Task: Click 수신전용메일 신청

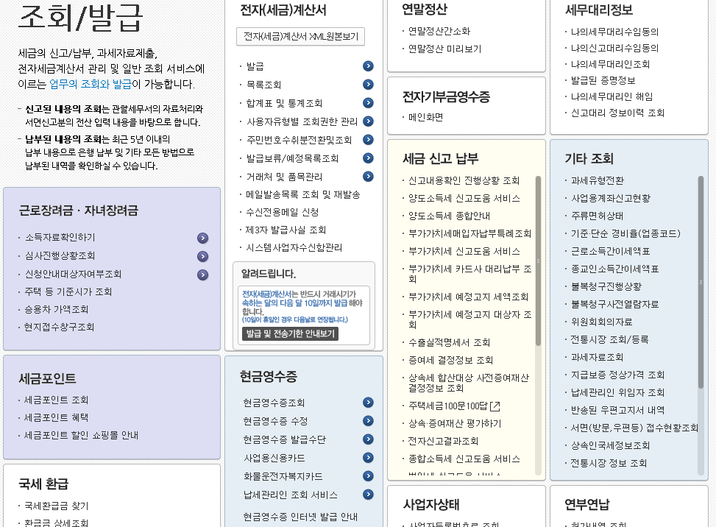Action: pyautogui.click(x=282, y=213)
